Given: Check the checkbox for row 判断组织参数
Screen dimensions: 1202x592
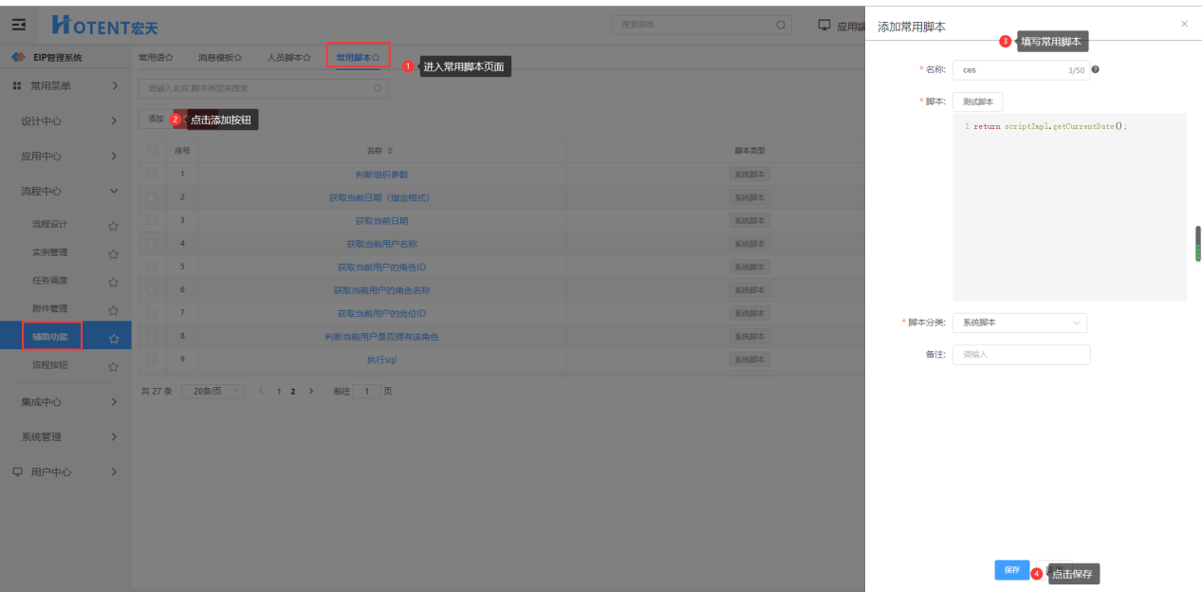Looking at the screenshot, I should [152, 175].
